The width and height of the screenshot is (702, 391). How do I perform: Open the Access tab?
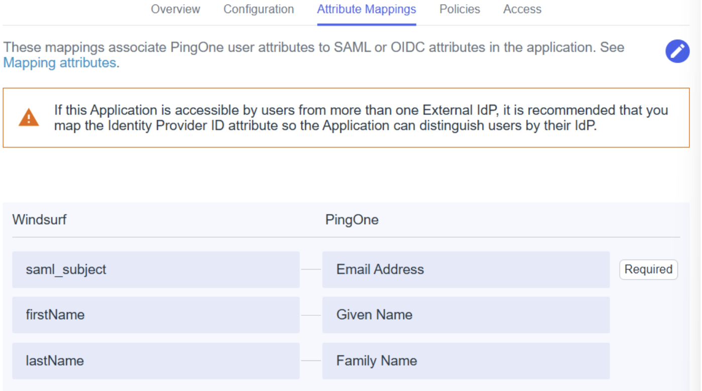[x=522, y=10]
